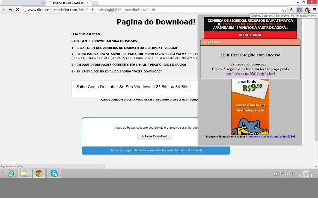Close the first unnamed browser tab

point(43,3)
